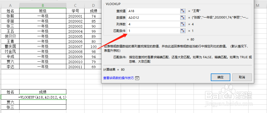The height and width of the screenshot is (113, 267).
Task: Select student number cell 2020003
Action: click(75, 26)
